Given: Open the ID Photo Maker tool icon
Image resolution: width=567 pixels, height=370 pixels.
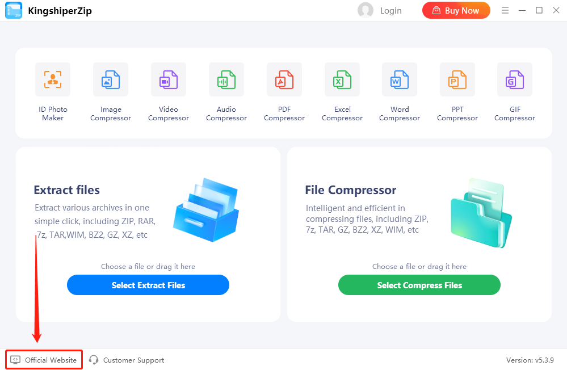Looking at the screenshot, I should pos(53,79).
